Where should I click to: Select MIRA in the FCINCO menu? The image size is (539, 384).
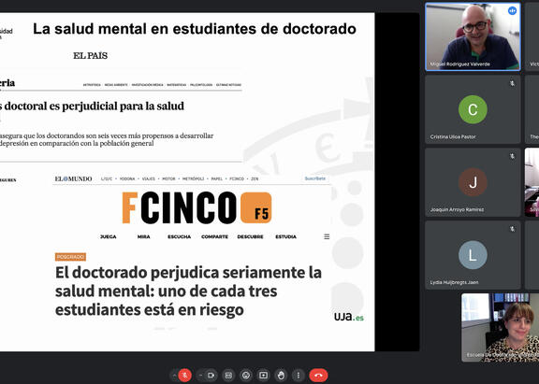(144, 236)
